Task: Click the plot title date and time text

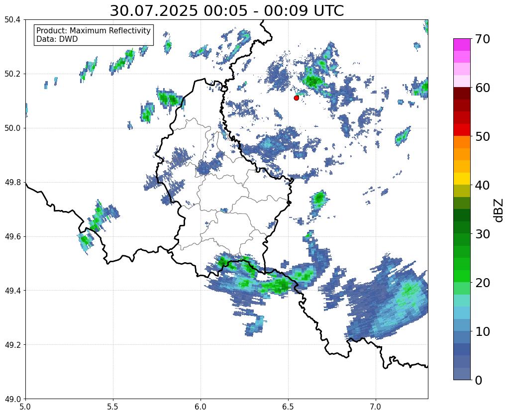Action: (x=226, y=11)
